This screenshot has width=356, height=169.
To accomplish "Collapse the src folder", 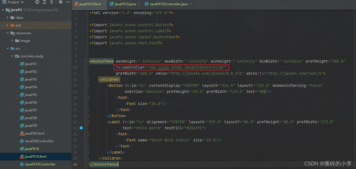I will pos(8,48).
